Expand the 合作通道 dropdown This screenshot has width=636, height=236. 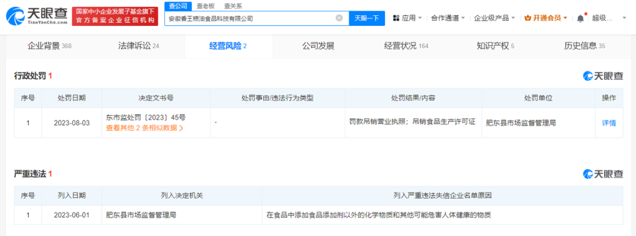pyautogui.click(x=448, y=18)
